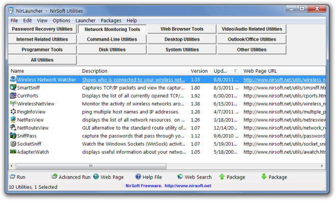This screenshot has width=336, height=201.
Task: Switch to Programmer Tools tab
Action: tap(42, 49)
